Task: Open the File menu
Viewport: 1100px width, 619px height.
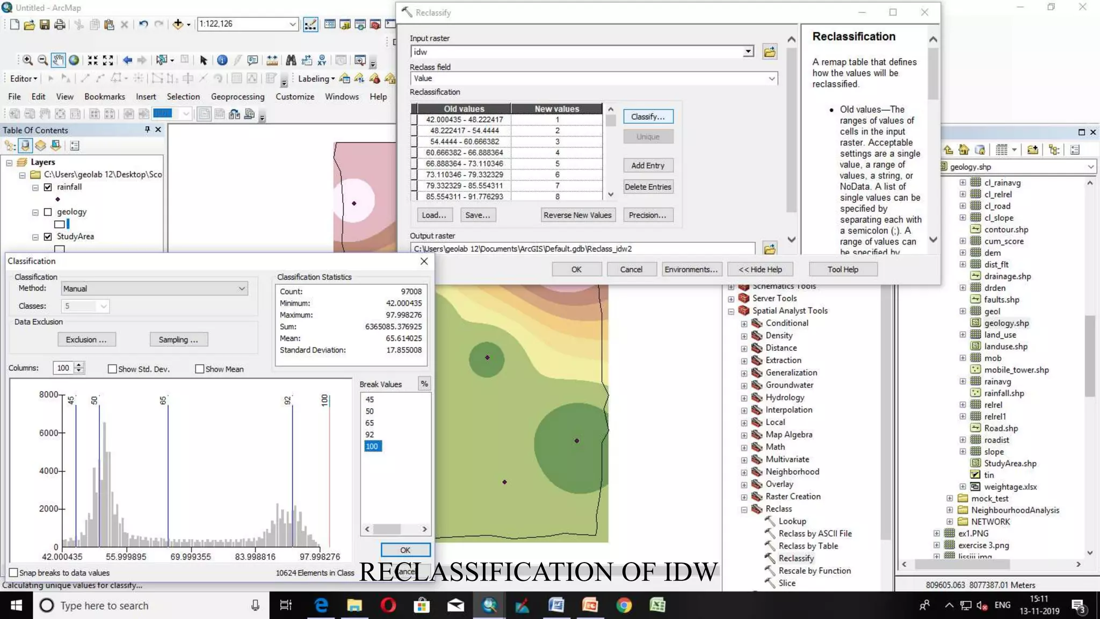Action: 15,97
